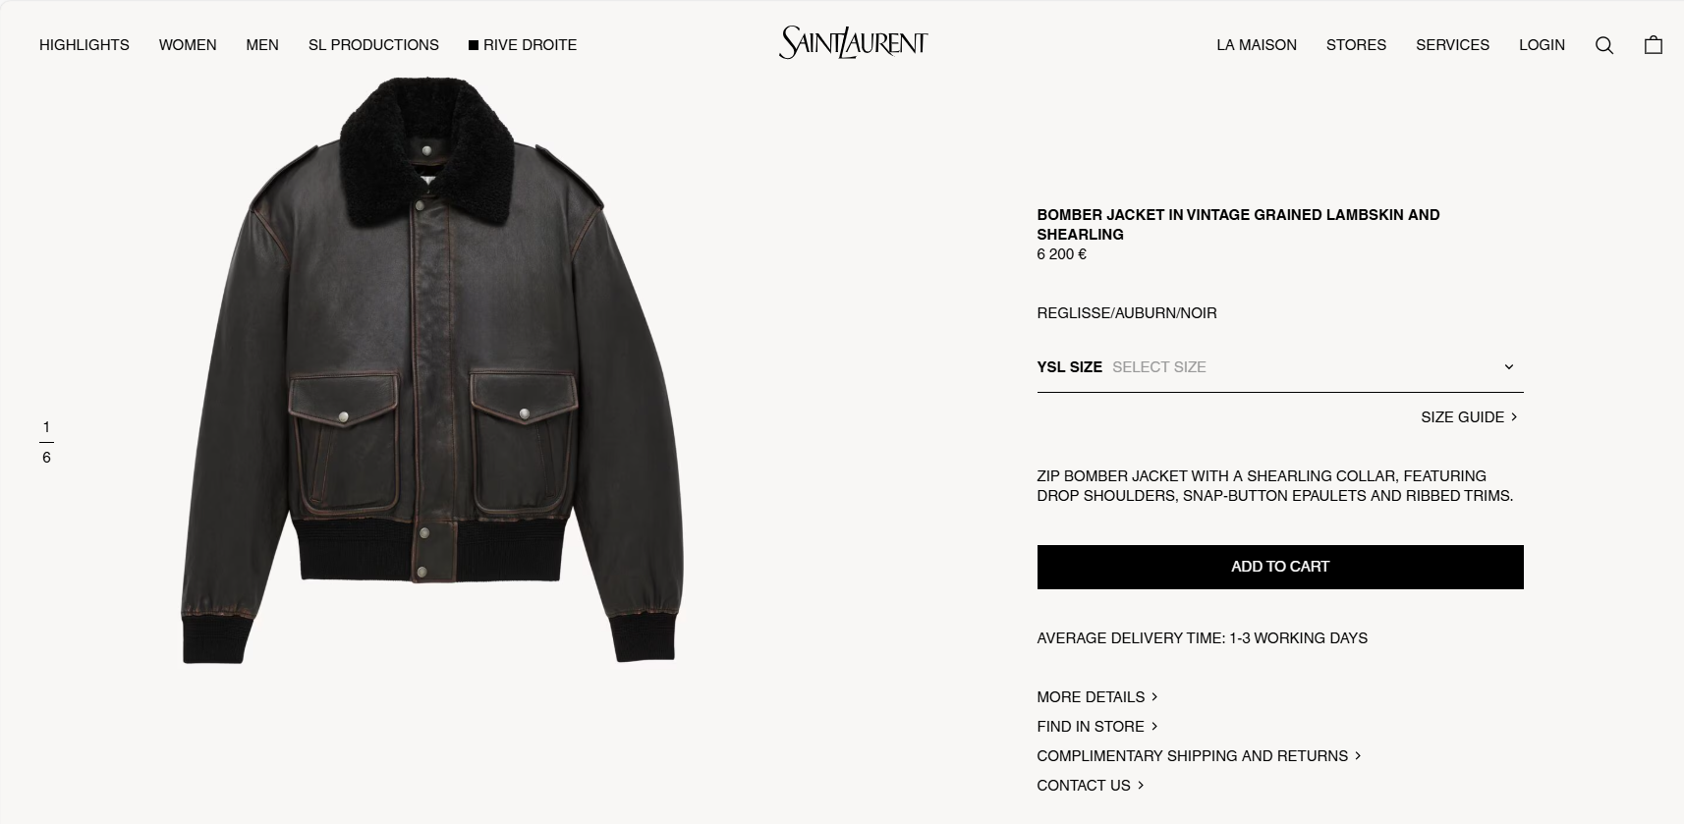
Task: Click the Login link
Action: (x=1542, y=45)
